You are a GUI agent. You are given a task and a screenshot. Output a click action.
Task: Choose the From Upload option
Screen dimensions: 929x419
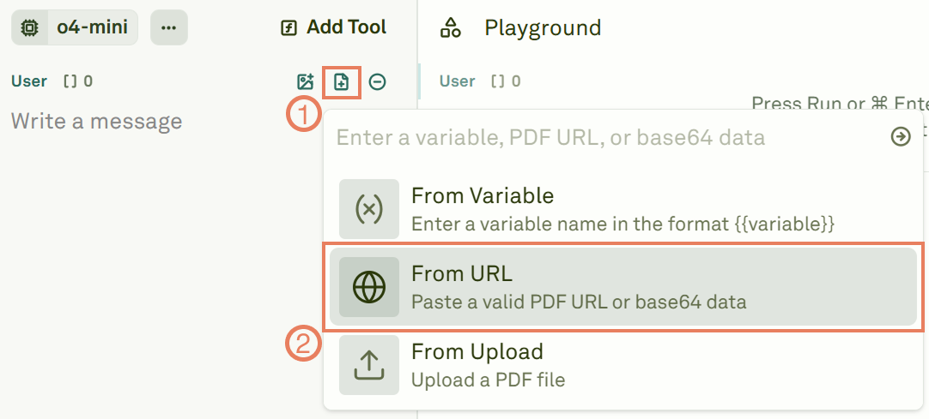click(x=623, y=365)
